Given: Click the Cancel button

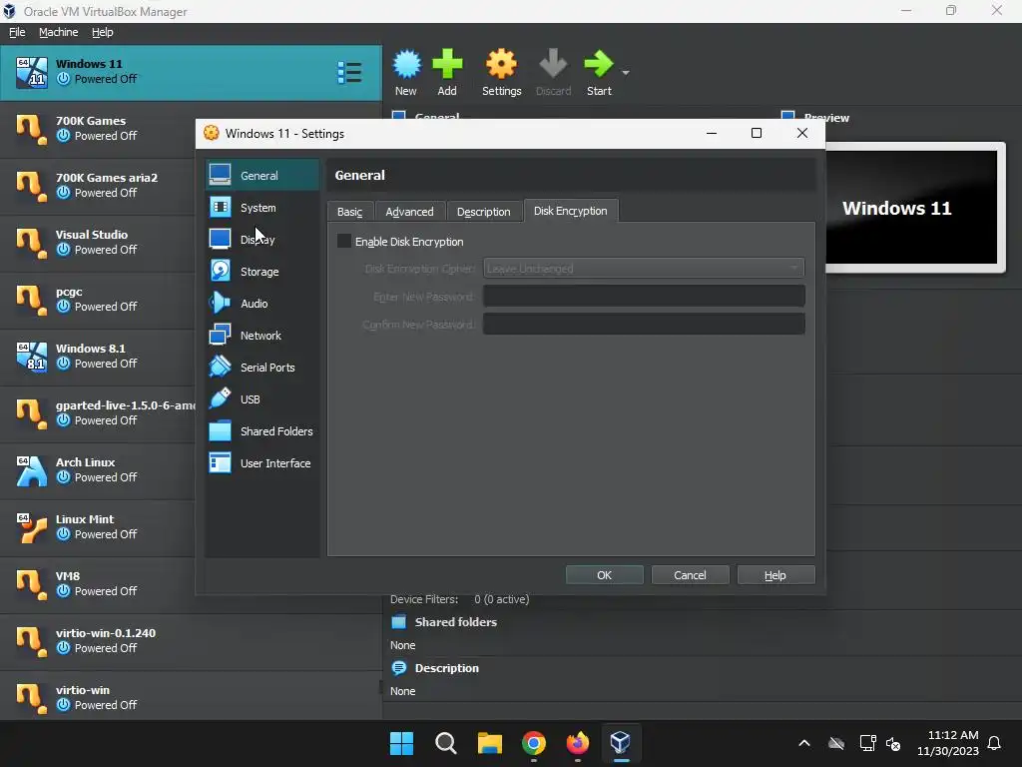Looking at the screenshot, I should click(x=690, y=575).
